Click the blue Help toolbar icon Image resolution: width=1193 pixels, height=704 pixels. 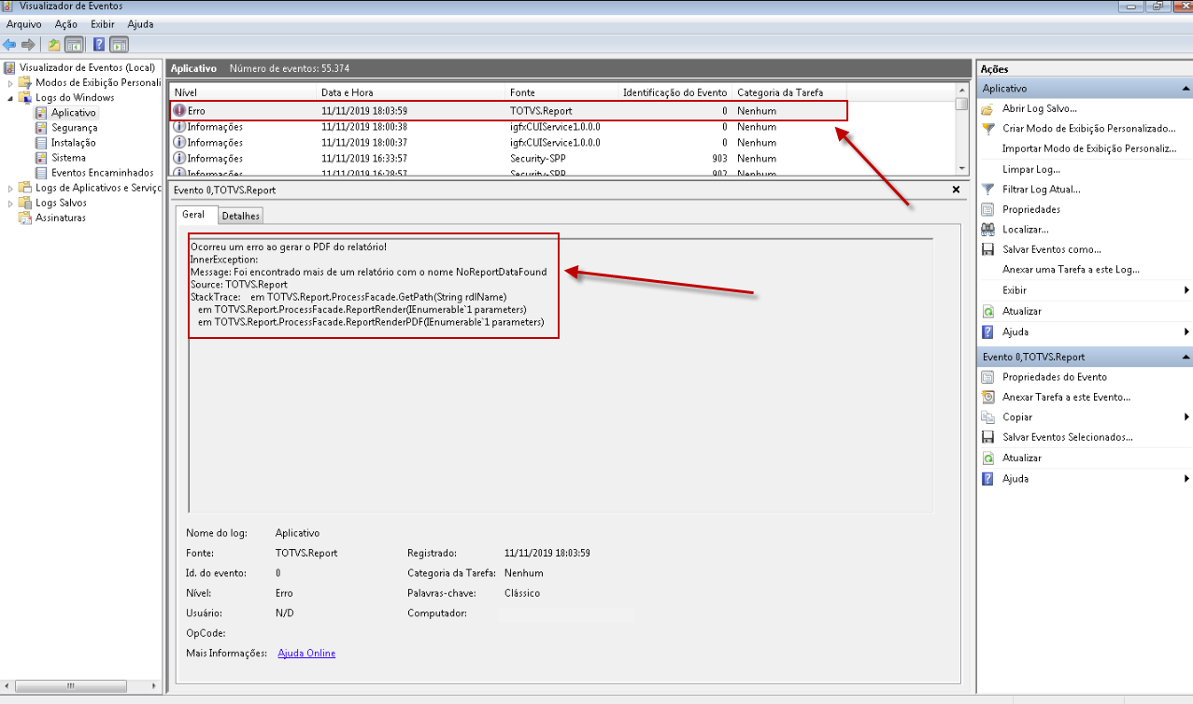point(99,44)
